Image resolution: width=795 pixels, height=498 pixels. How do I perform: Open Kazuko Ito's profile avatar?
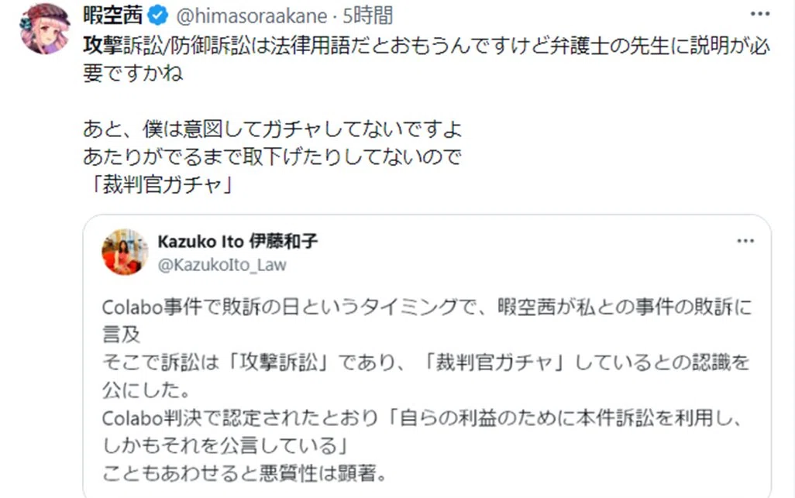pyautogui.click(x=125, y=252)
